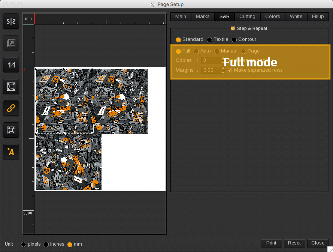
Task: Click the Reset button
Action: pos(294,243)
